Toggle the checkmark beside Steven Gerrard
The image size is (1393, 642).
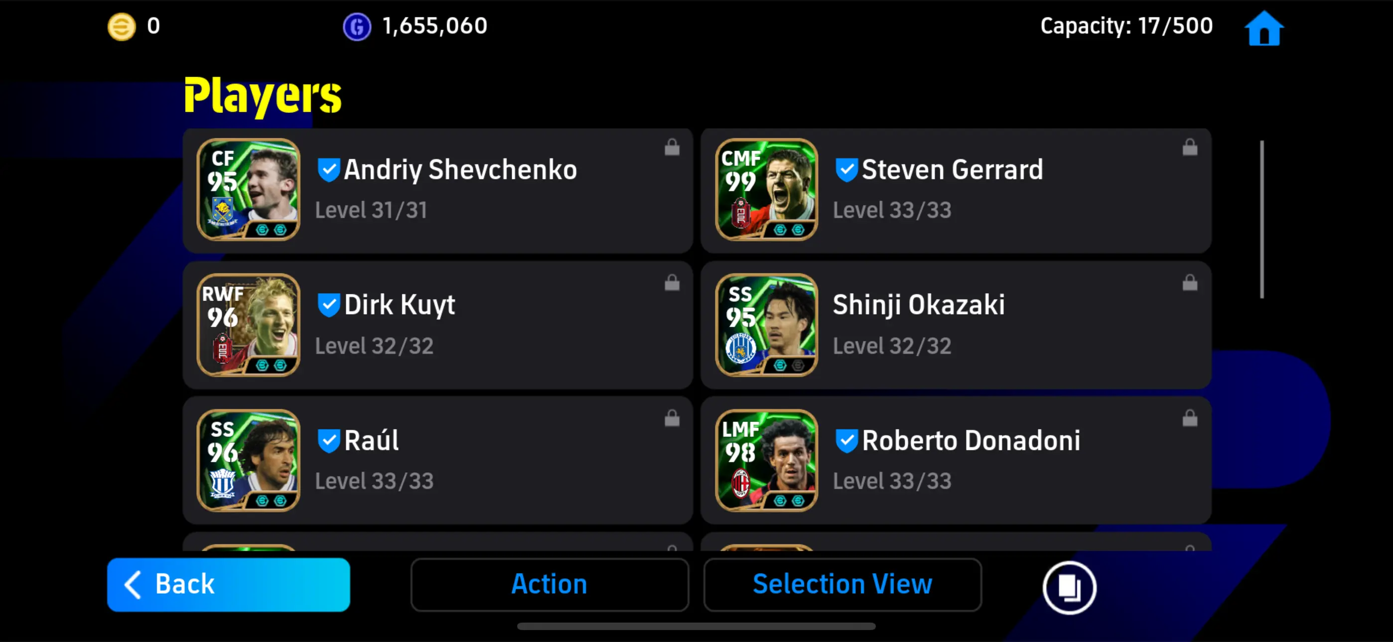846,170
